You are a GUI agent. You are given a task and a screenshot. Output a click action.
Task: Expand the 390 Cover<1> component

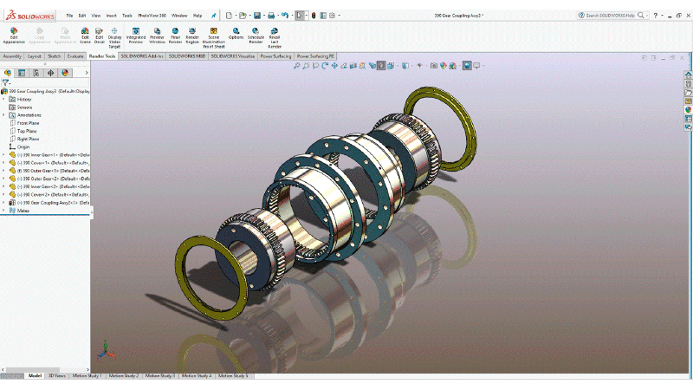pyautogui.click(x=4, y=163)
